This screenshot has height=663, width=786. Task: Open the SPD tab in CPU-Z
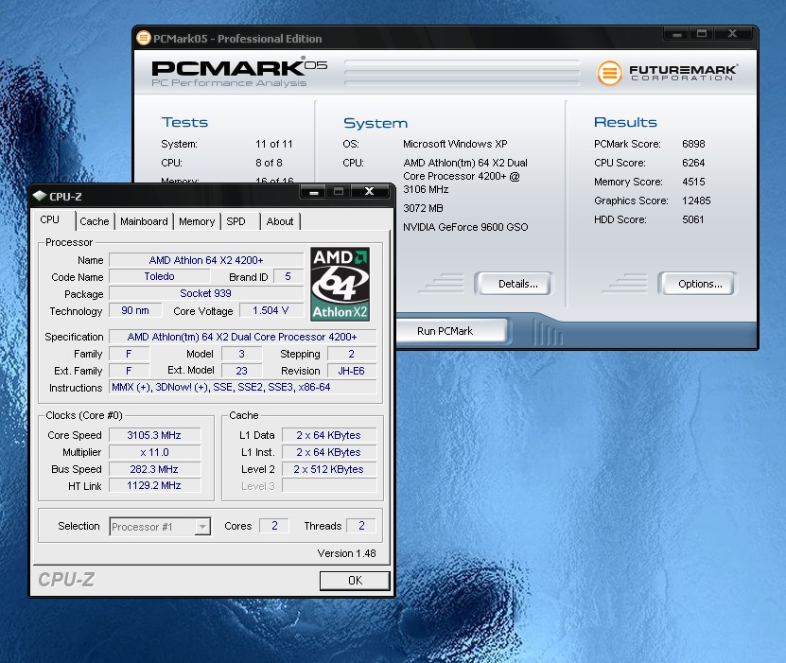click(x=236, y=221)
